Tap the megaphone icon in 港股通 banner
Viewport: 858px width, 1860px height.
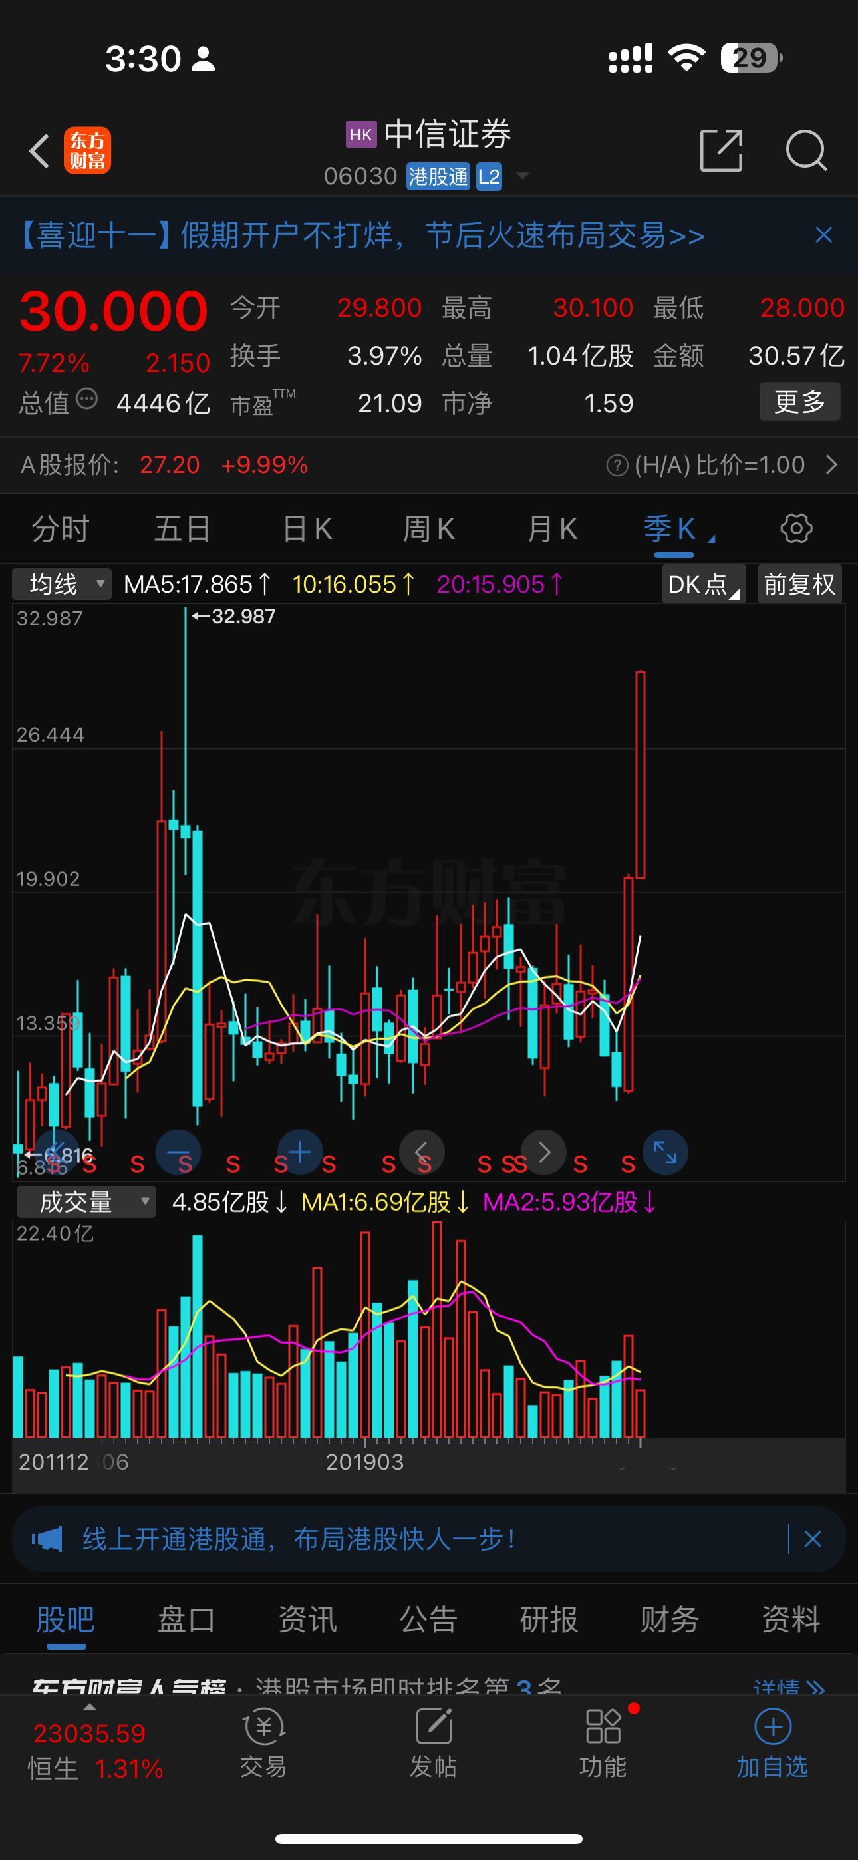click(47, 1539)
